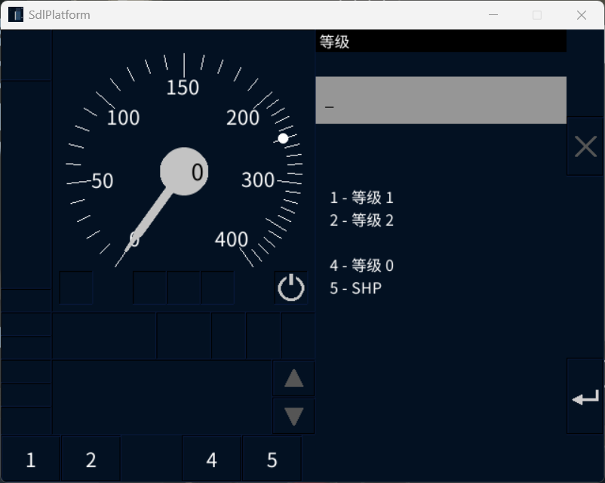Confirm with the enter arrow icon
Screen dimensions: 605x483
click(x=585, y=396)
